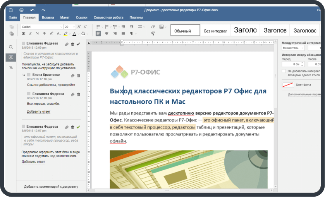Click 'Добавить ответ' under the first thread
The width and height of the screenshot is (325, 197).
39,111
